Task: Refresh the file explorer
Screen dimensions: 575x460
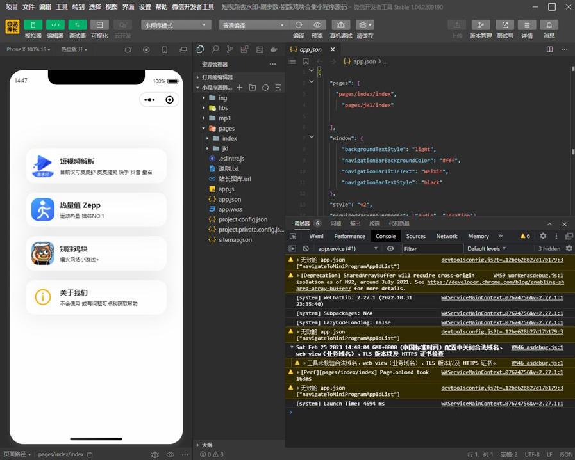Action: click(x=265, y=88)
